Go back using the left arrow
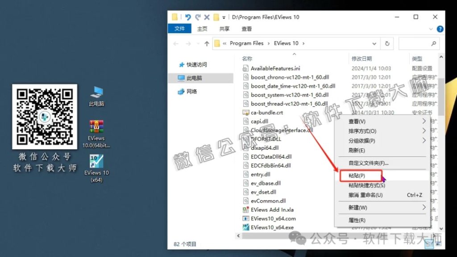Image resolution: width=457 pixels, height=257 pixels. (176, 44)
